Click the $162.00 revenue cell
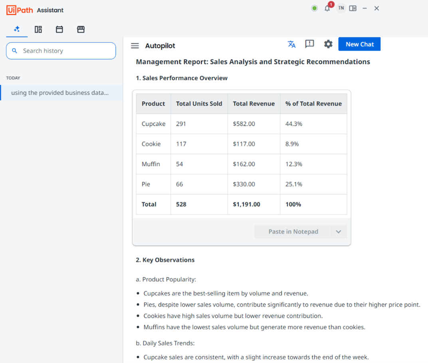Screen dimensions: 428x363 (254, 164)
